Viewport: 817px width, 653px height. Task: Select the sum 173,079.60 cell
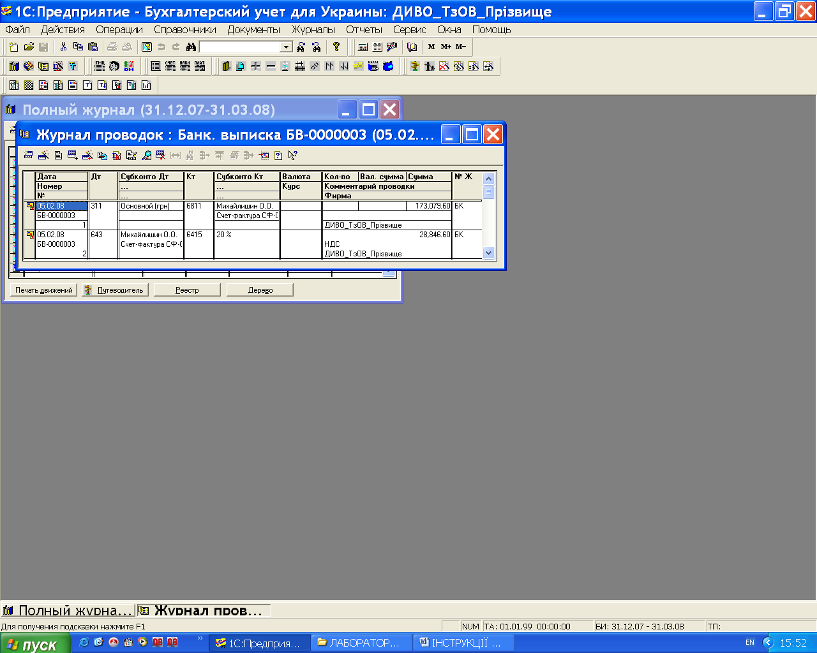429,206
